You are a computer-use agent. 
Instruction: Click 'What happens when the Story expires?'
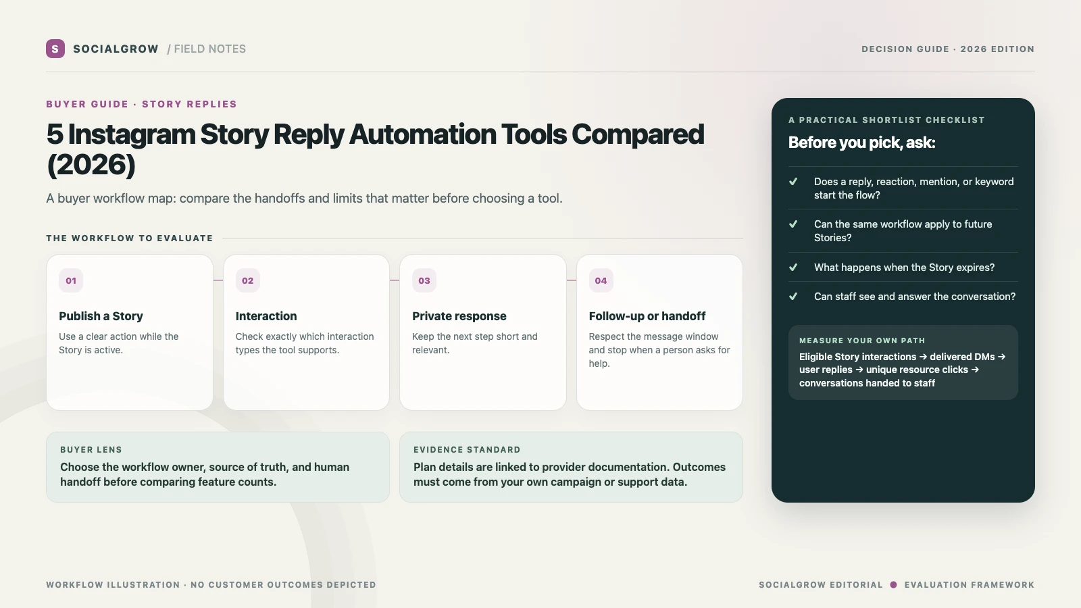point(905,268)
